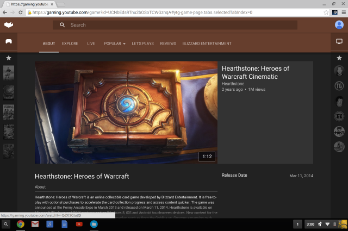The height and width of the screenshot is (231, 348).
Task: Click the favorites star in left sidebar
Action: click(x=9, y=58)
